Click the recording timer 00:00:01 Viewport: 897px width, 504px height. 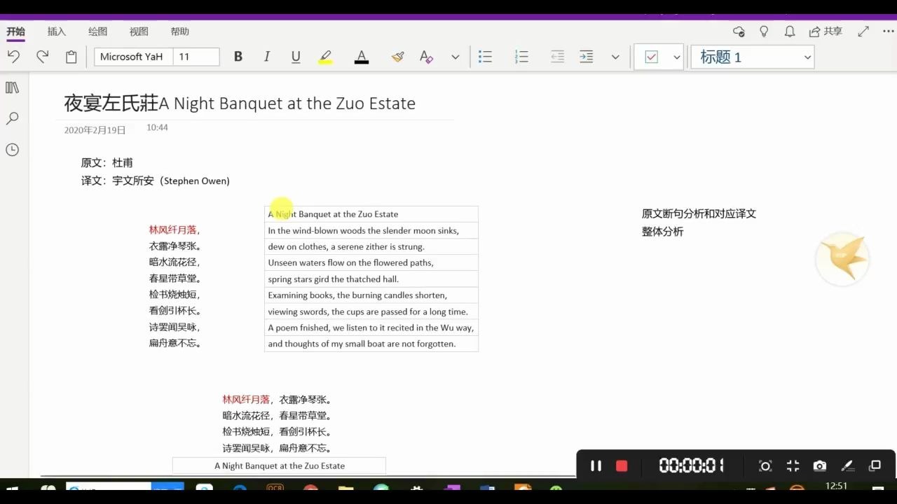(691, 465)
